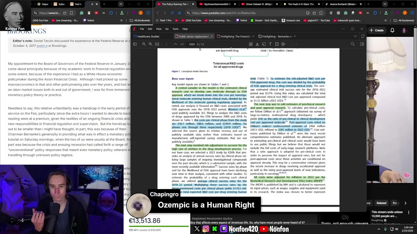417x234 pixels.
Task: Switch to Union Debate Ft. browser tab
Action: click(259, 4)
